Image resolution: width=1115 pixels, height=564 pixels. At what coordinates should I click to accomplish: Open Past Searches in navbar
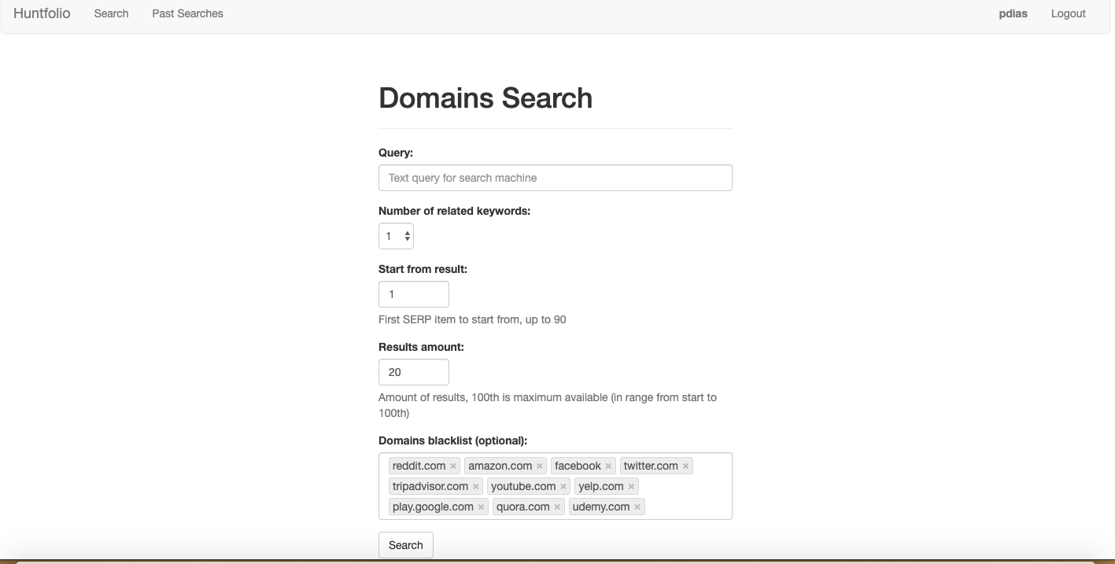tap(187, 13)
